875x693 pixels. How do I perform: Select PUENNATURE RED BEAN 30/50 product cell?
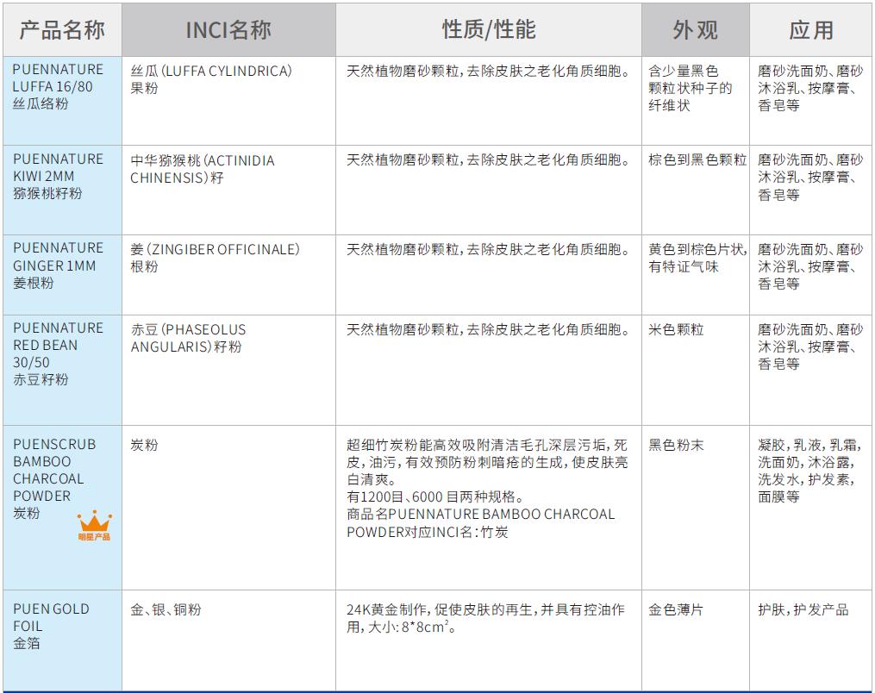(62, 371)
